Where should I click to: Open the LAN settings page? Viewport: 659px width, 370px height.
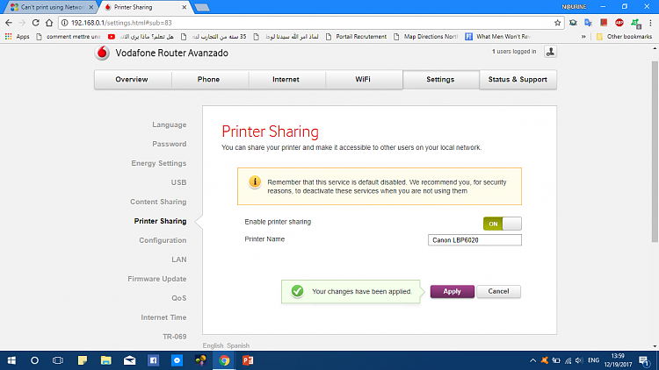[x=178, y=260]
